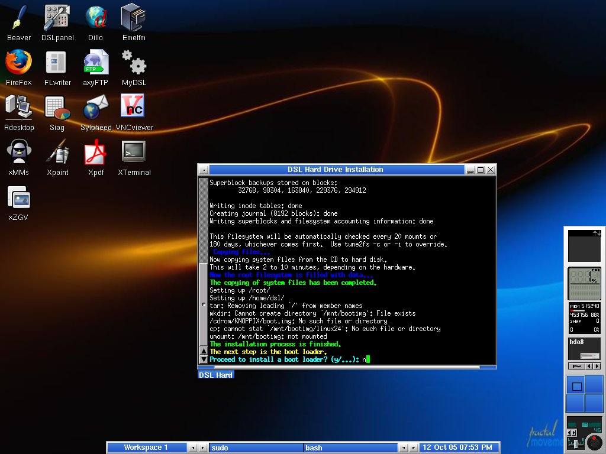
Task: Click the mixer L/R balance slider
Action: pyautogui.click(x=575, y=443)
